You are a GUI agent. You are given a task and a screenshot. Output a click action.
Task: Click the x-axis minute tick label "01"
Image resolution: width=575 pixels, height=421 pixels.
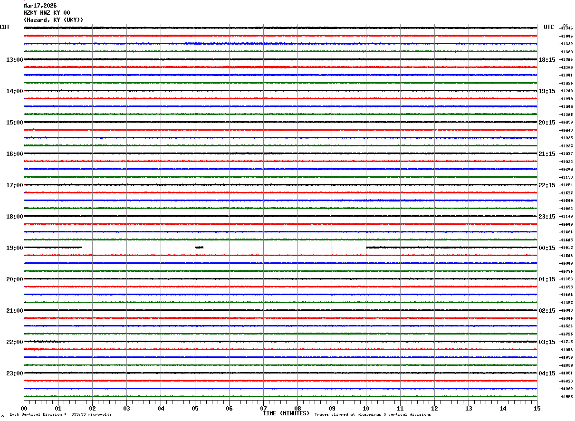click(x=58, y=409)
